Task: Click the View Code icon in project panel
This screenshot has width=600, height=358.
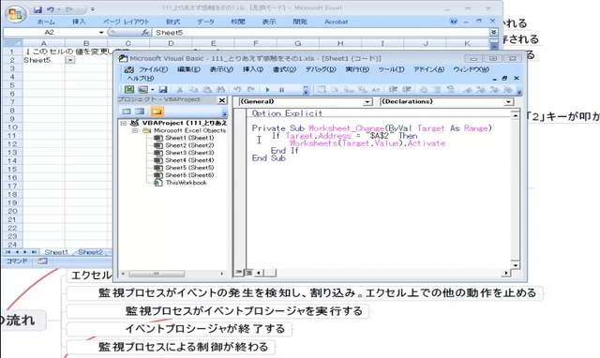Action: (x=127, y=112)
